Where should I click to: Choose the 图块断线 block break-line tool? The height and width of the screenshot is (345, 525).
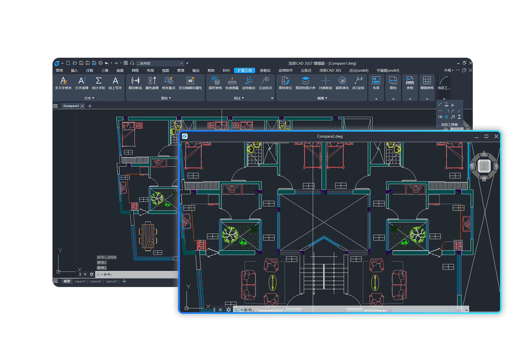[x=135, y=83]
